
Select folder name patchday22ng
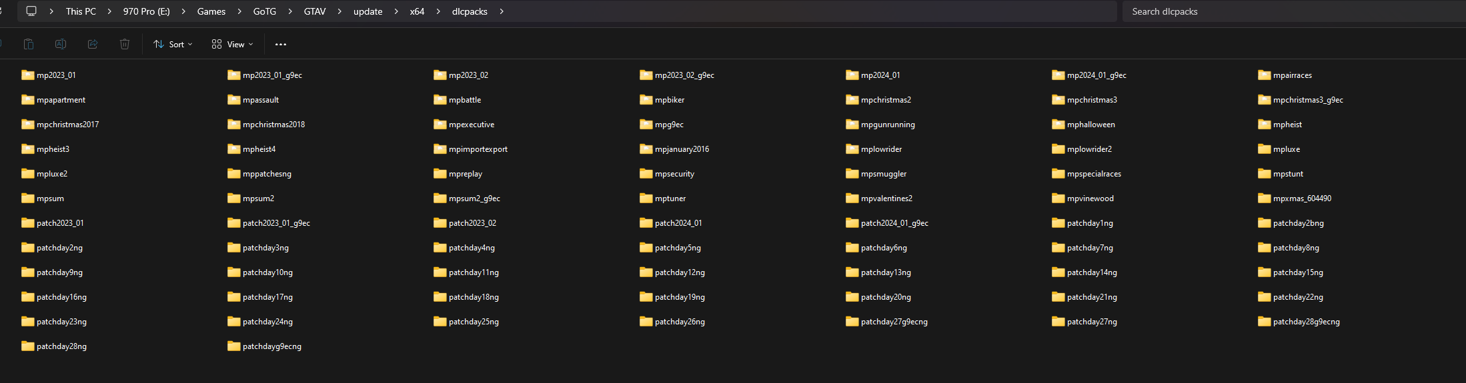pyautogui.click(x=1298, y=297)
